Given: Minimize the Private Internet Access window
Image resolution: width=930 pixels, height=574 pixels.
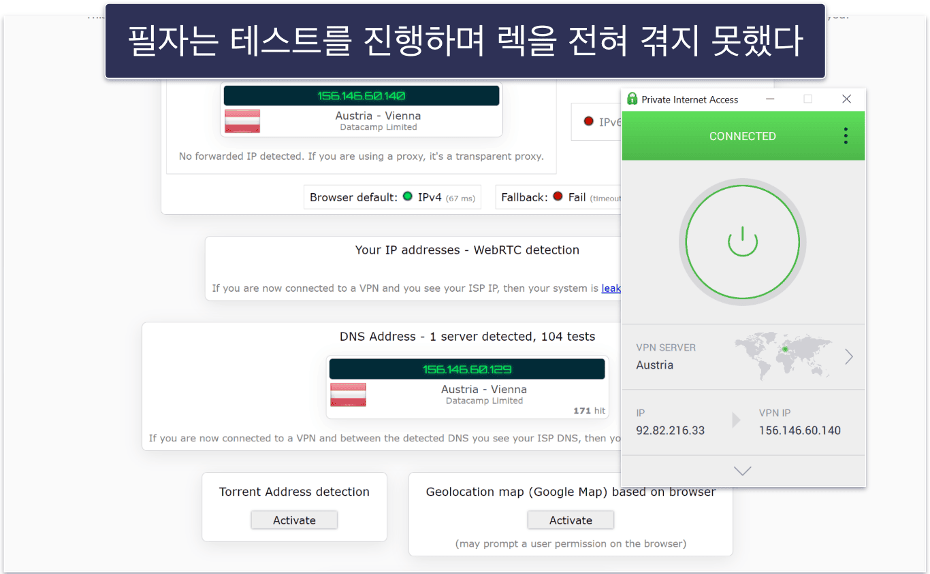Looking at the screenshot, I should [x=770, y=99].
